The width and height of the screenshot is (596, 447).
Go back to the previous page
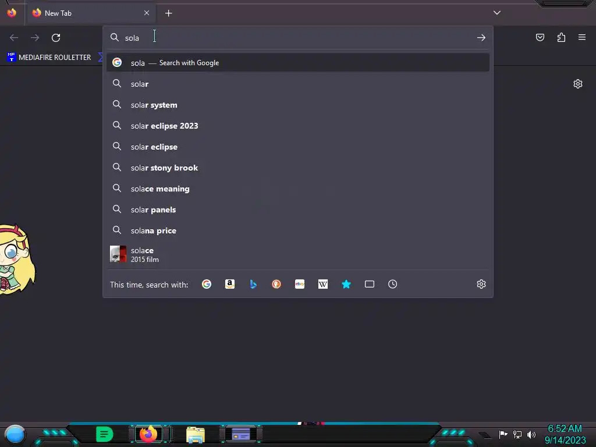point(14,38)
